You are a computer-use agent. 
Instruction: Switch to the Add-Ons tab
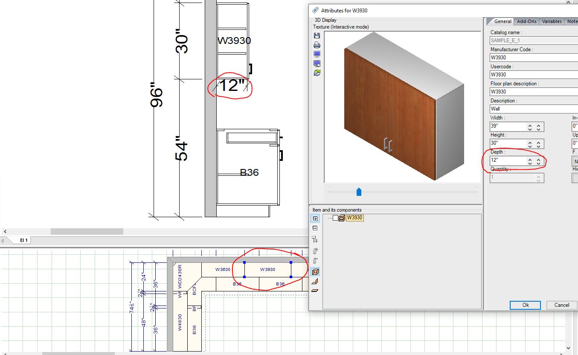(526, 21)
